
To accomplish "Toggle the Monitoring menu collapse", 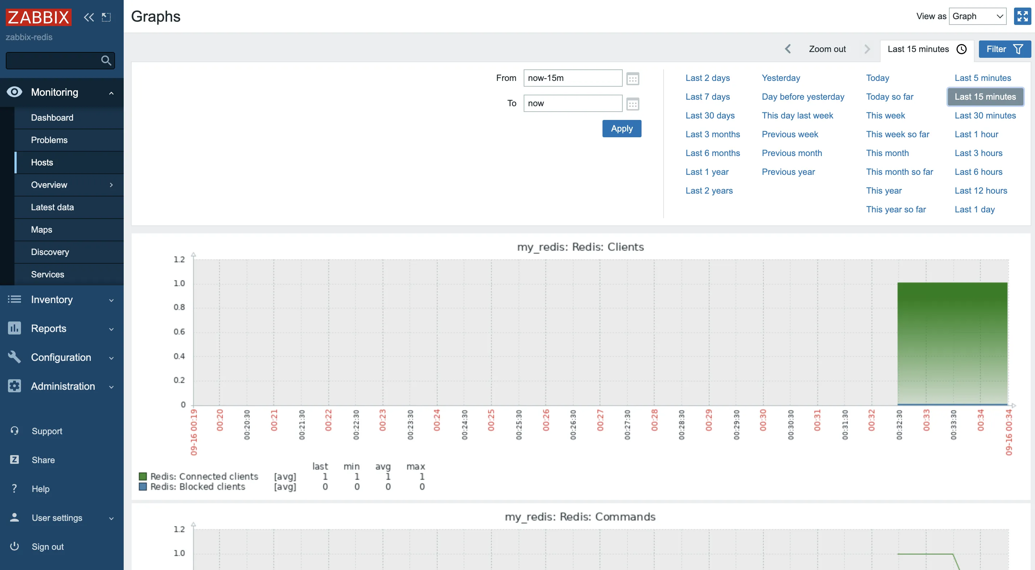I will pyautogui.click(x=111, y=92).
